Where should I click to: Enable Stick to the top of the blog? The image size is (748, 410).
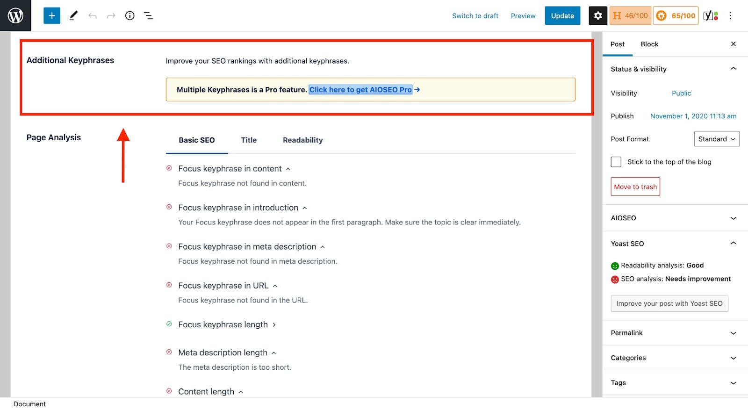pos(616,161)
